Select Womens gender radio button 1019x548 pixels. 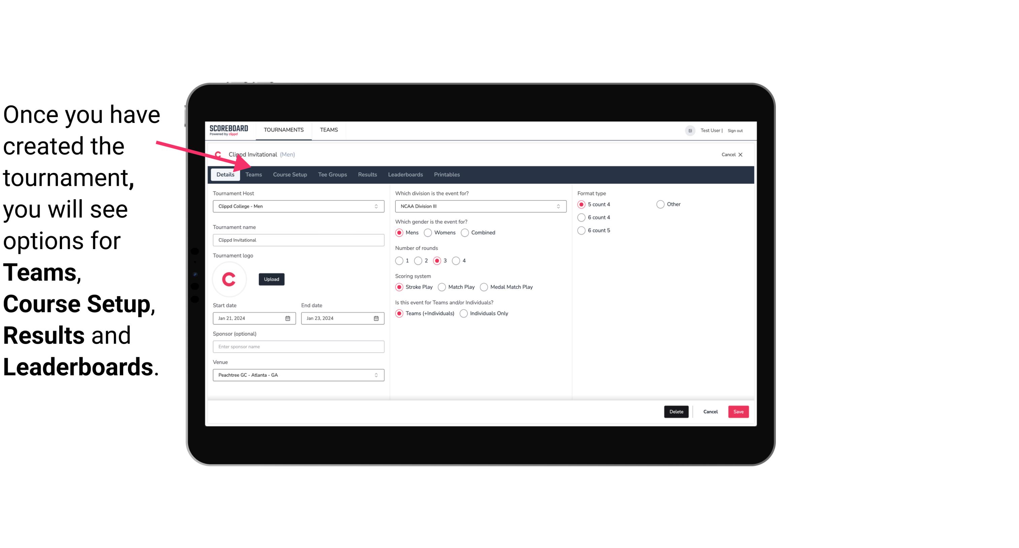(428, 232)
